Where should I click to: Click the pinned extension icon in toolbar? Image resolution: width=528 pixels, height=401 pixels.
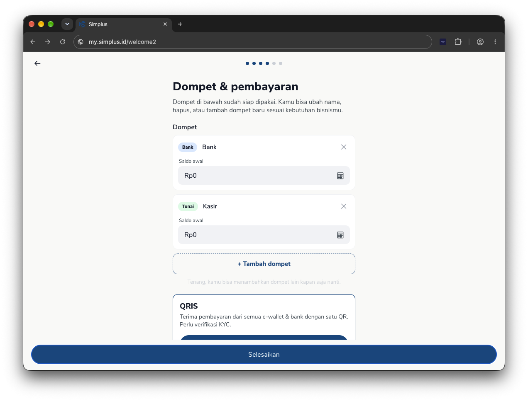pyautogui.click(x=443, y=42)
